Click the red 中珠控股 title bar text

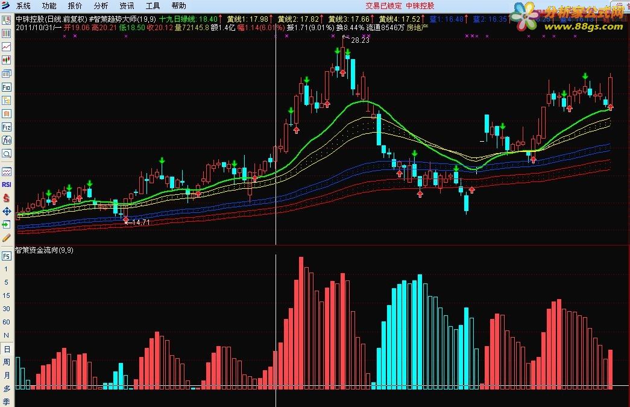[420, 5]
